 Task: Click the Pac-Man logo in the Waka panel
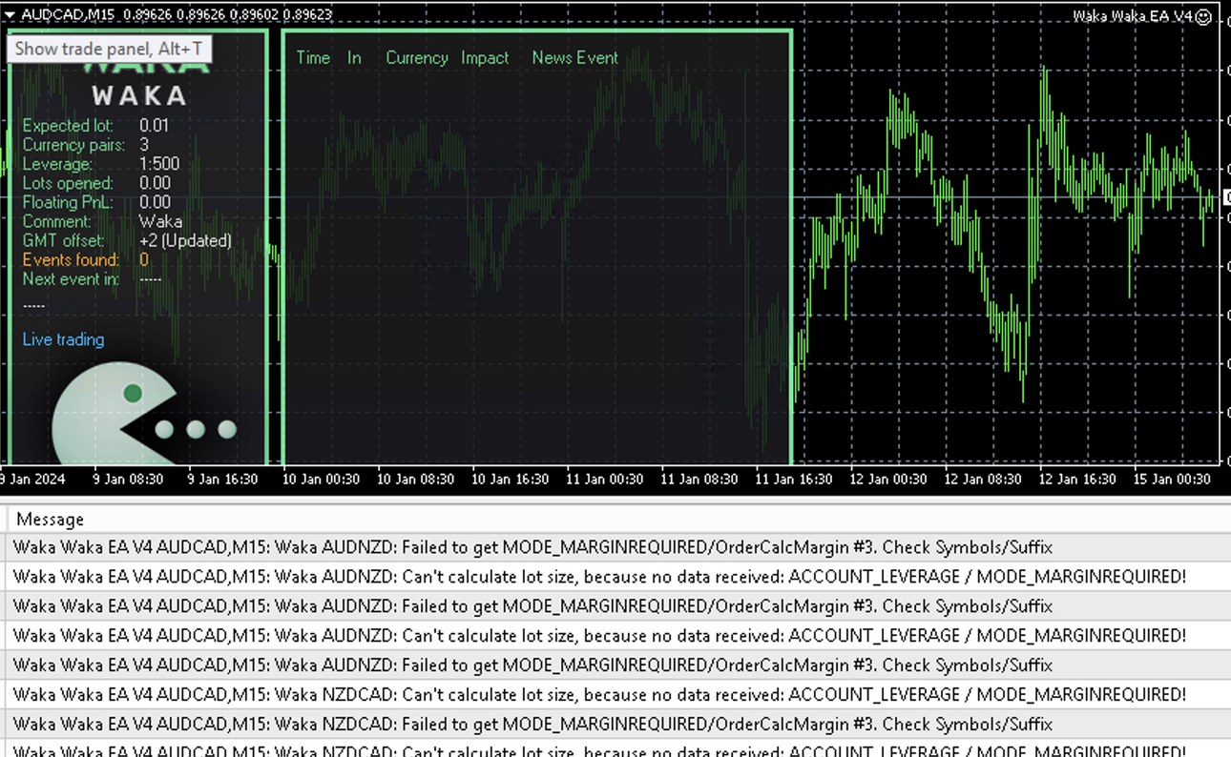point(115,415)
